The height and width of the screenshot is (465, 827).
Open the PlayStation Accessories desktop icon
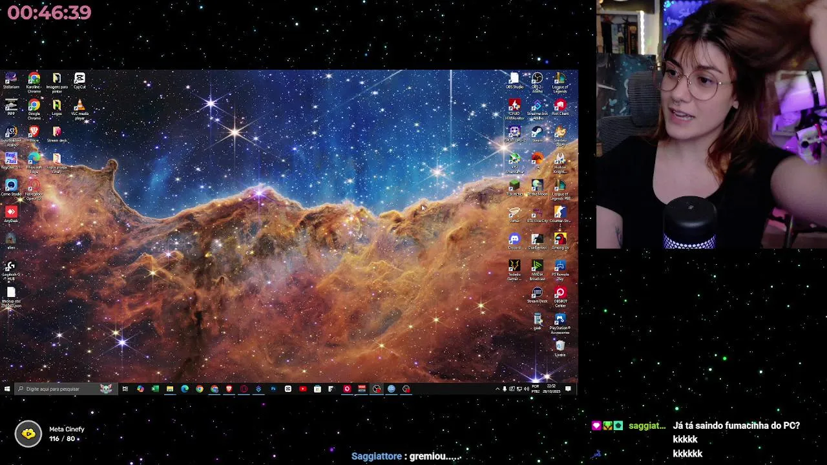coord(560,324)
